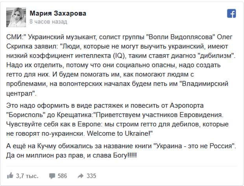The width and height of the screenshot is (244, 186).
Task: Open the '8 часов назад' timestamp
Action: pyautogui.click(x=48, y=22)
